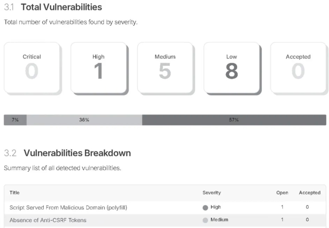Click the High severity dot icon
The image size is (329, 228).
pyautogui.click(x=205, y=208)
